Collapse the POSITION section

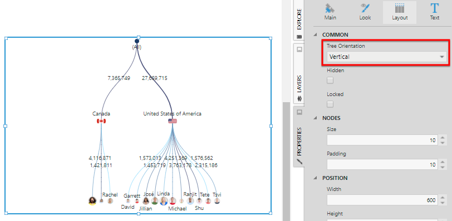[x=316, y=178]
